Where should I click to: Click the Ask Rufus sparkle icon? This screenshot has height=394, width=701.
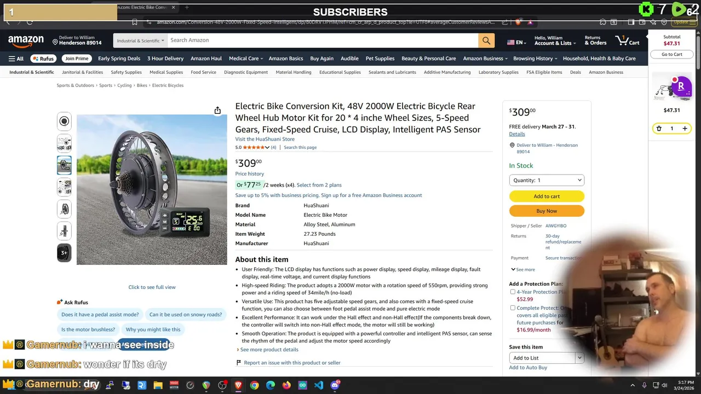[59, 303]
